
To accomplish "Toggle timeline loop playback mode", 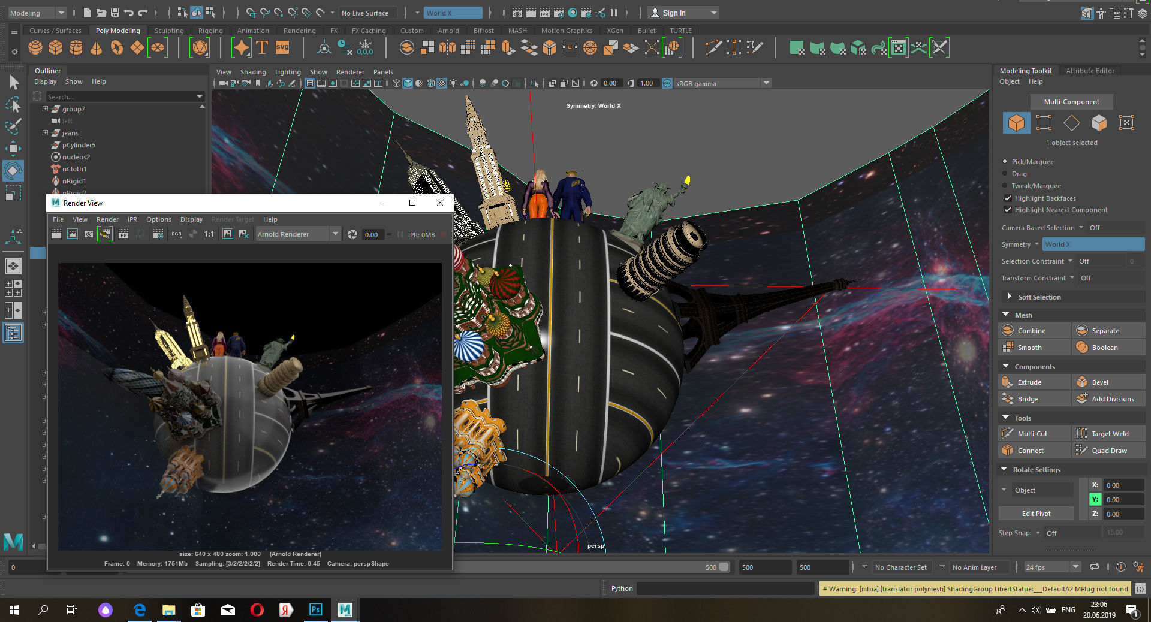I will pyautogui.click(x=1095, y=567).
